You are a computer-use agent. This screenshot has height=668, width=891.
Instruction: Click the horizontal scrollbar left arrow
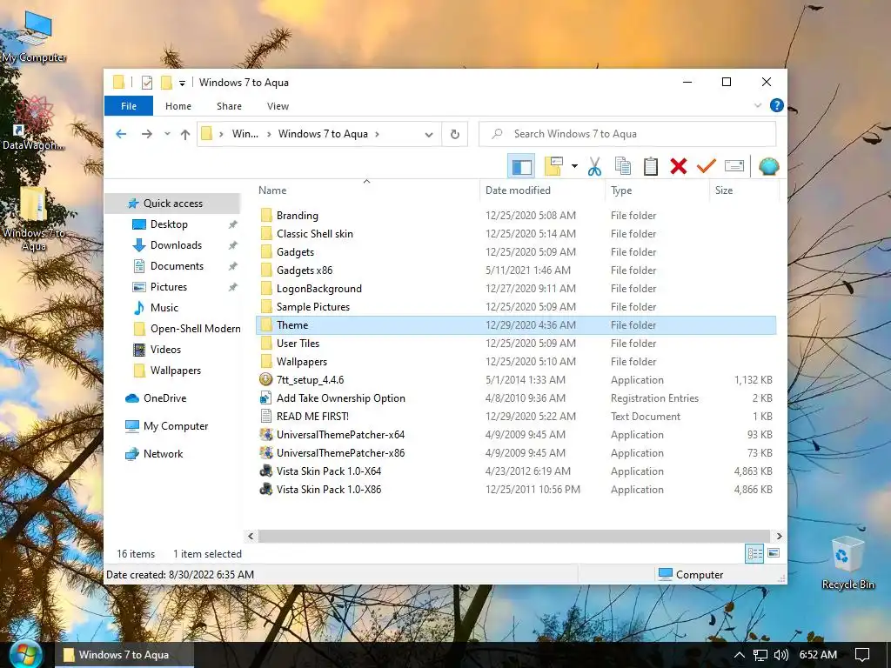pyautogui.click(x=251, y=536)
